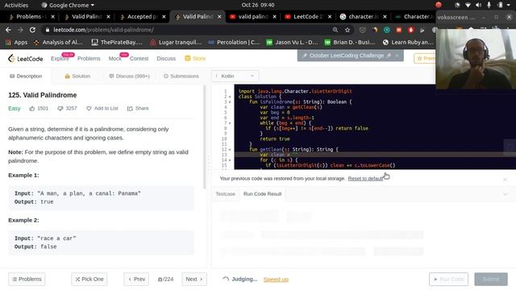516x290 pixels.
Task: Click the Premium button
Action: tap(425, 59)
